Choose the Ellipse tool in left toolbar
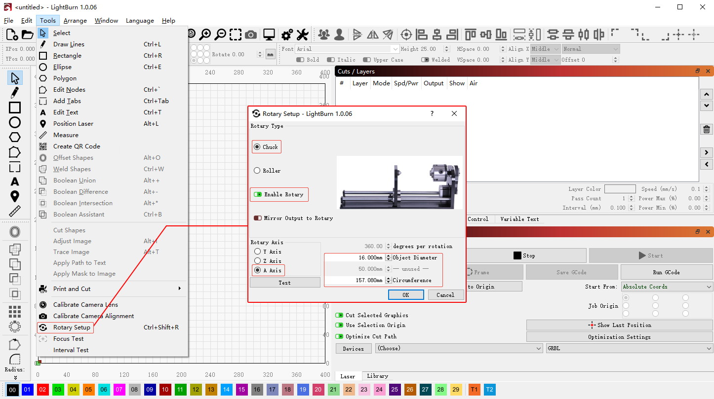 click(15, 122)
